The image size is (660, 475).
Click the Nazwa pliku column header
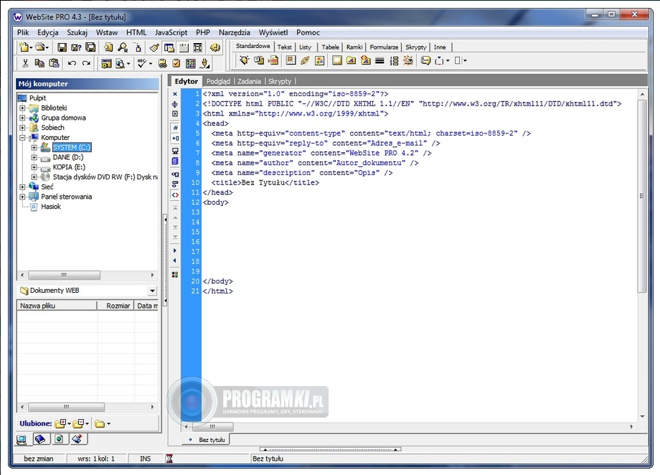(57, 306)
